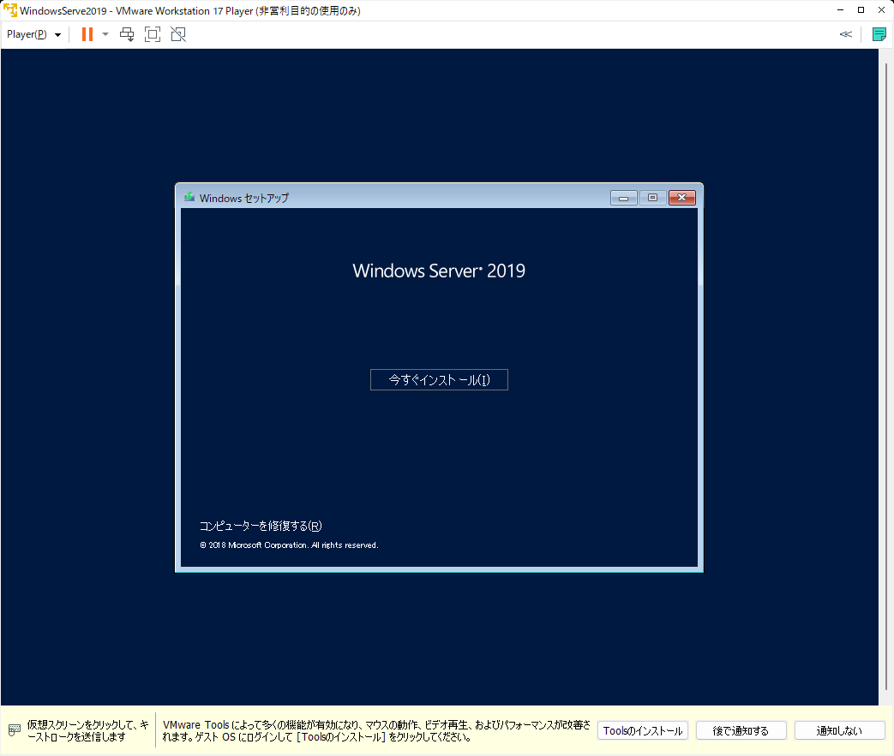Open the Player(P) menu
Image resolution: width=894 pixels, height=756 pixels.
[x=33, y=34]
